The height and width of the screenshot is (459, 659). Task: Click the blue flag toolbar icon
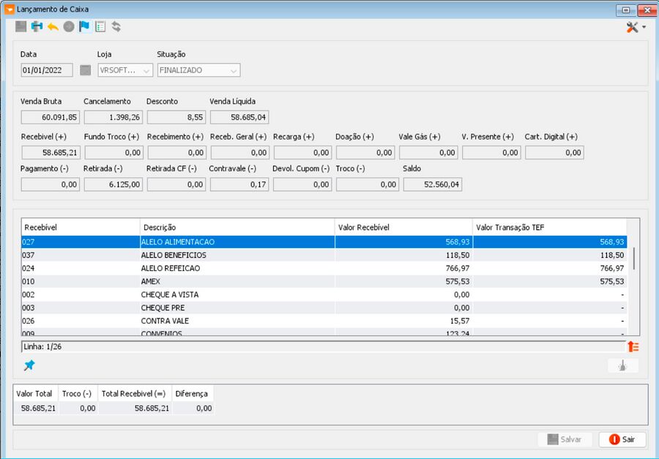tap(84, 26)
